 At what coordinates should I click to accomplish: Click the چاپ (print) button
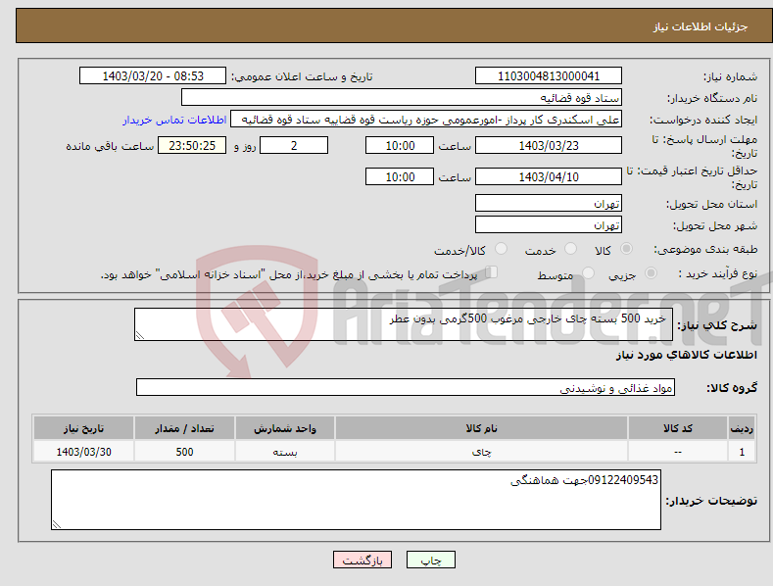pos(431,560)
